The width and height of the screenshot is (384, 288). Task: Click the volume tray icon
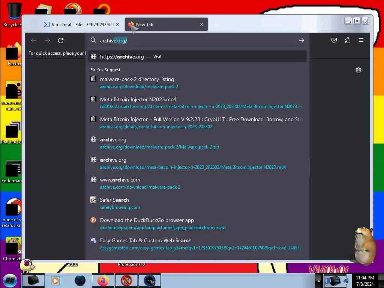click(x=346, y=281)
